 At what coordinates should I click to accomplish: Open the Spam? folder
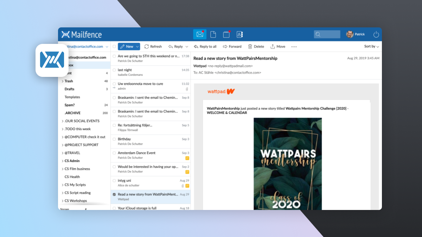click(84, 105)
